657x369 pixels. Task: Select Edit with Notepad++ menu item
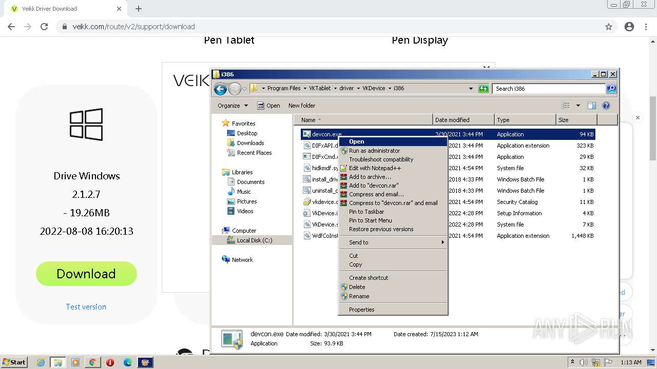[393, 168]
